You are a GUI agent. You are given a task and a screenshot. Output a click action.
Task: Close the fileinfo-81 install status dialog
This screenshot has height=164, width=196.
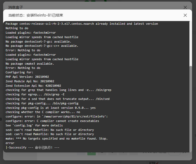pos(185,15)
